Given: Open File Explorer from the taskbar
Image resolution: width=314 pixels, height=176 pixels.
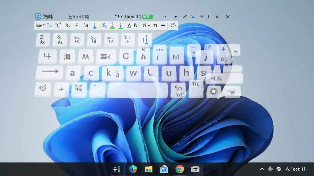Looking at the screenshot, I should 148,169.
